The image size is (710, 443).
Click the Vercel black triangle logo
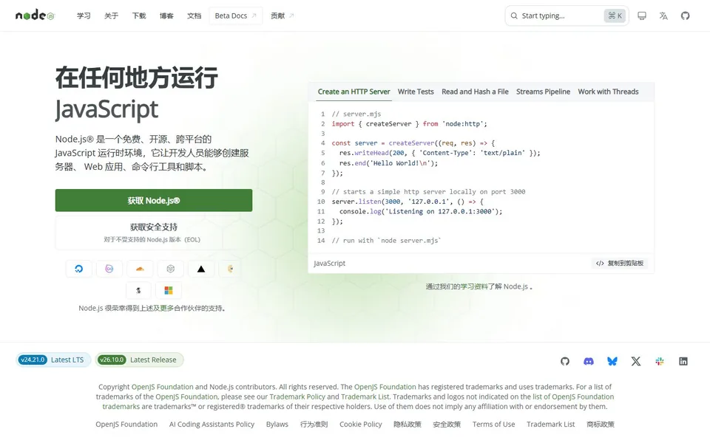click(x=201, y=269)
